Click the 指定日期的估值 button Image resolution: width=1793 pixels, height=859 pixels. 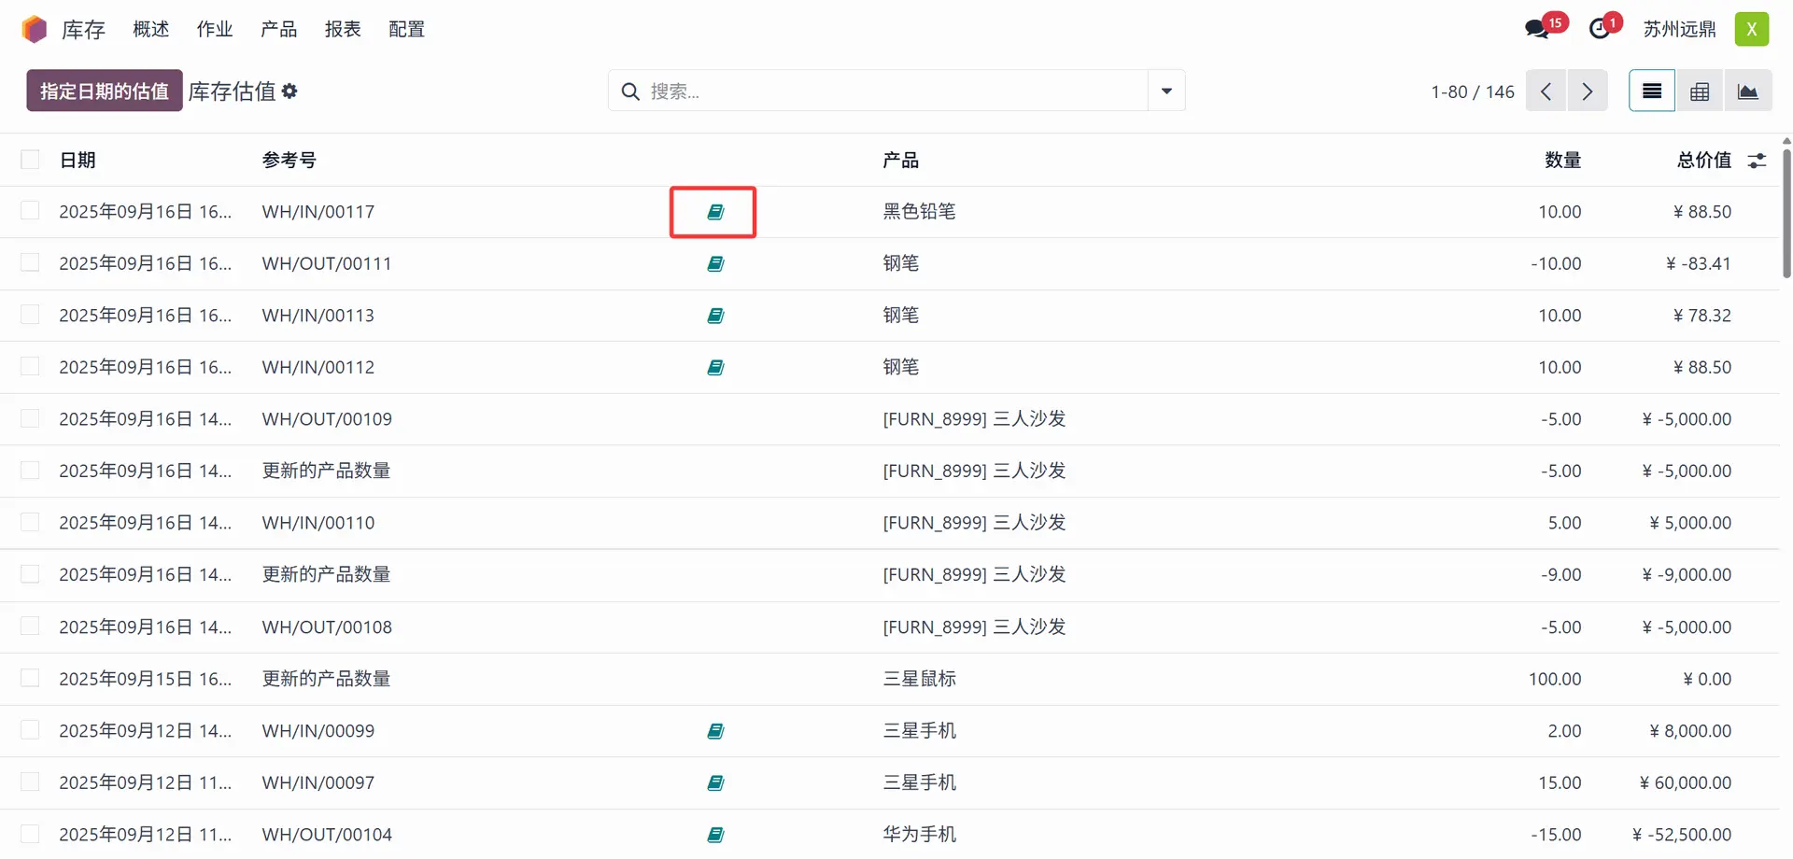pos(105,92)
